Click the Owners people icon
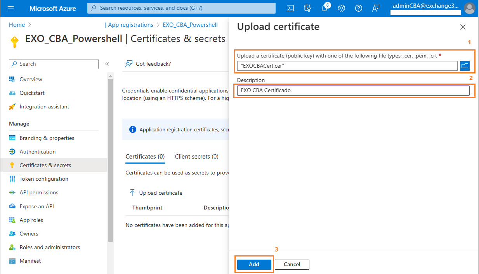 coord(12,234)
